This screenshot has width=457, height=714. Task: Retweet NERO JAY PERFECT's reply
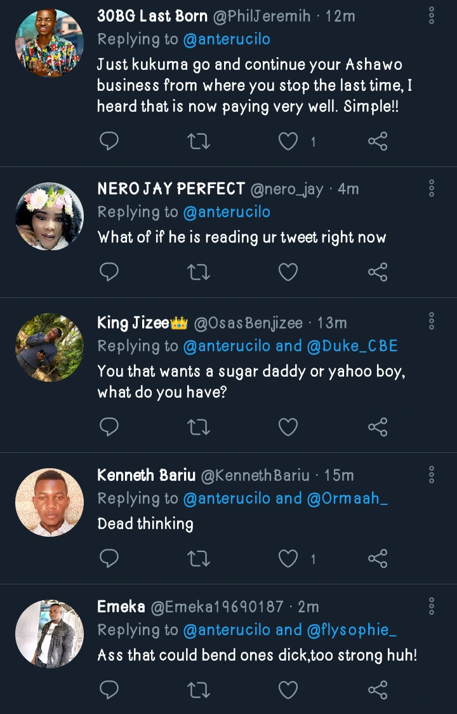click(x=199, y=273)
